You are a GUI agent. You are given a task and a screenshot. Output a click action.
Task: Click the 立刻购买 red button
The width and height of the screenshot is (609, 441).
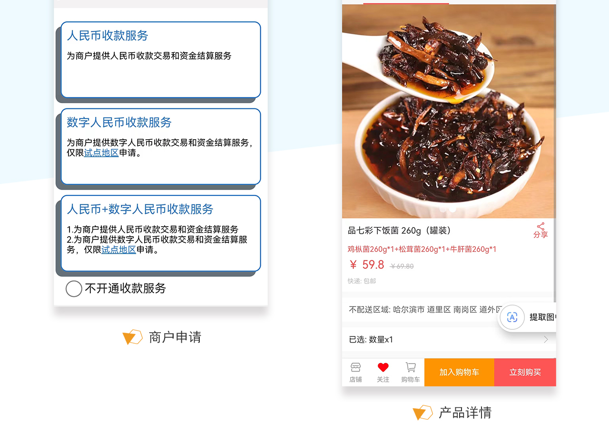tap(525, 372)
